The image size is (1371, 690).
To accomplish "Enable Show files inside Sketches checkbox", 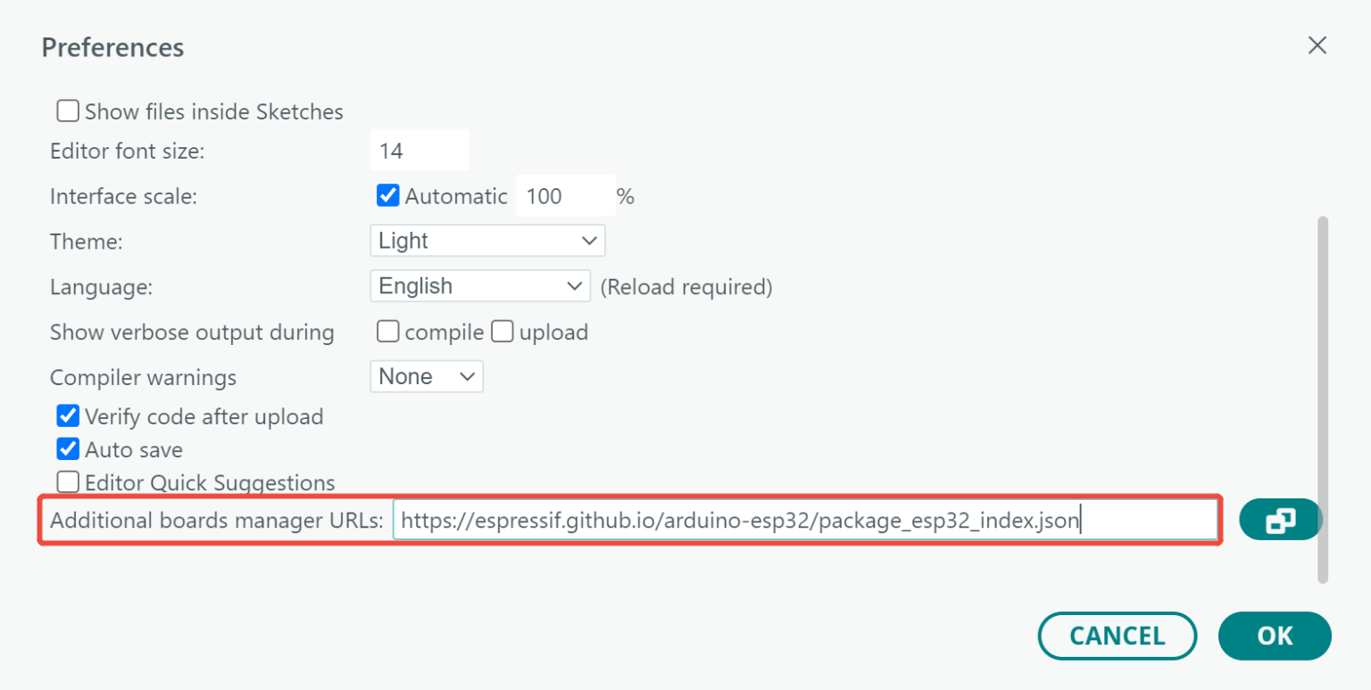I will click(x=68, y=111).
